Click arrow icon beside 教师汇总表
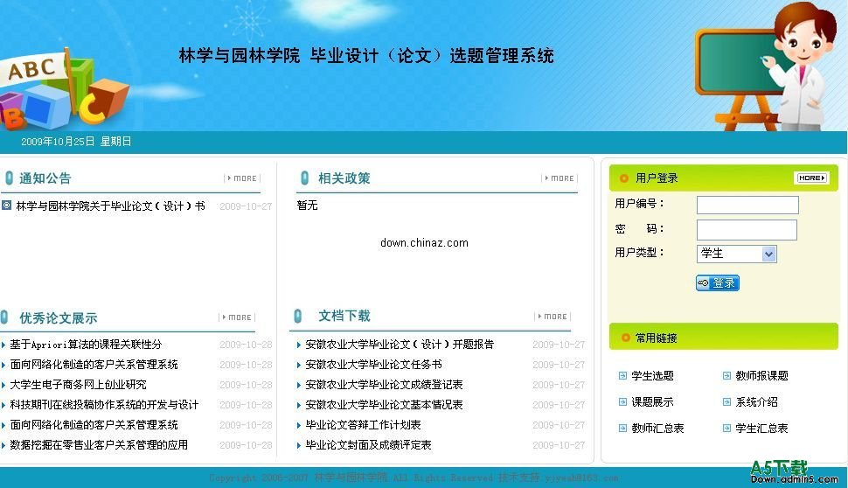The image size is (848, 488). [x=622, y=428]
